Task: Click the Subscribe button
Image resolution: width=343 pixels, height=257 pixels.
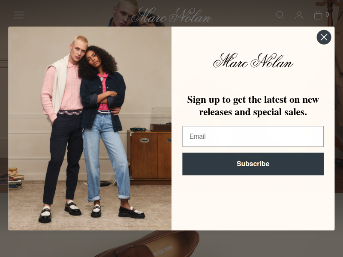Action: [253, 164]
